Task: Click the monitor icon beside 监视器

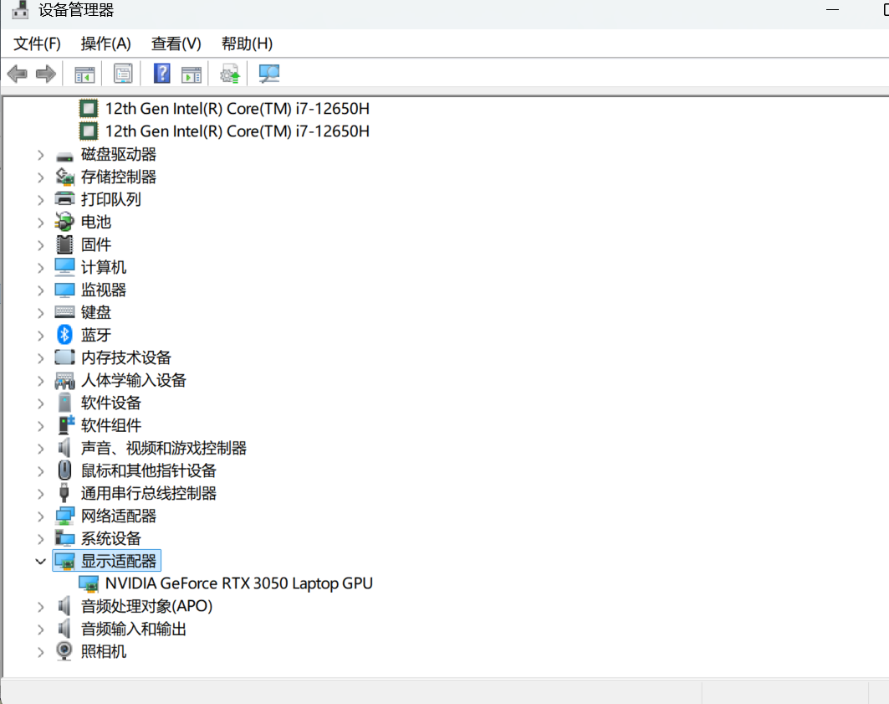Action: coord(64,290)
